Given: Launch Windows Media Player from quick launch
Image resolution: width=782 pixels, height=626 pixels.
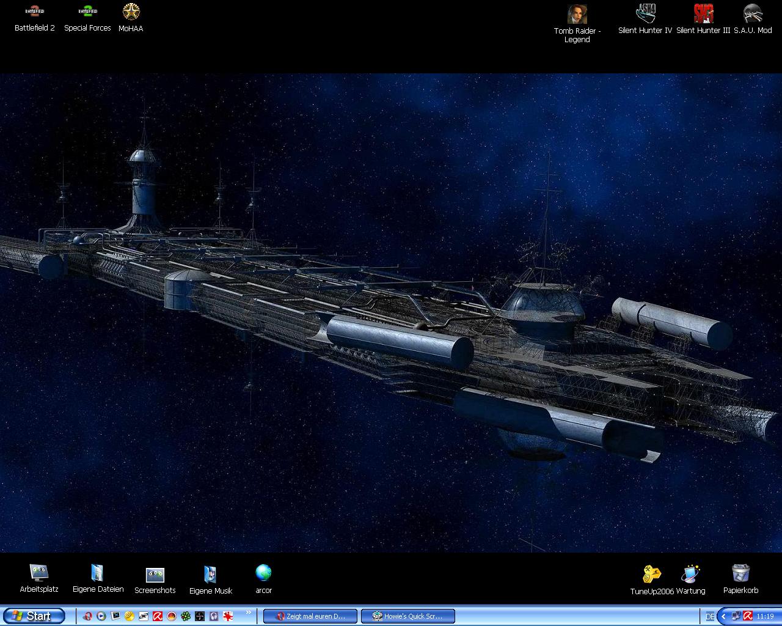Looking at the screenshot, I should [101, 616].
